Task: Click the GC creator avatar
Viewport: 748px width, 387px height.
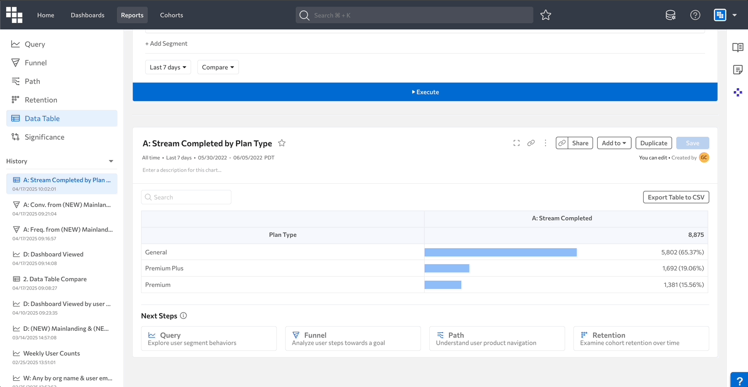Action: [x=704, y=157]
